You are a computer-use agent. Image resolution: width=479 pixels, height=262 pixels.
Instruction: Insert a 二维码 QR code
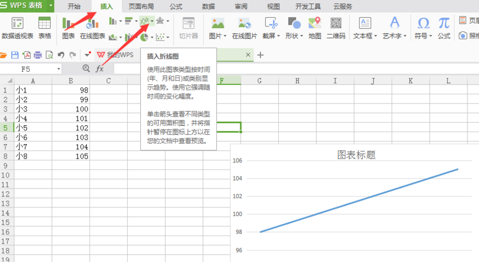(336, 24)
